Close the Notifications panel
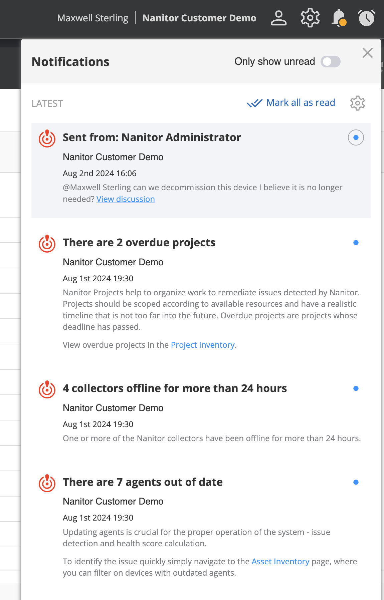Screen dimensions: 384x600 (x=367, y=53)
